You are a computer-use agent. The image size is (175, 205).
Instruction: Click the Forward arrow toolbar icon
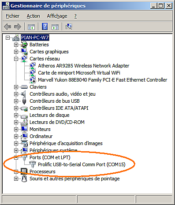point(18,27)
